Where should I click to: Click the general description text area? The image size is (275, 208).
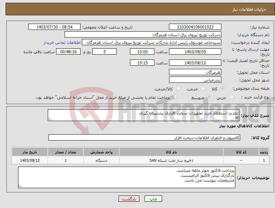tap(144, 115)
